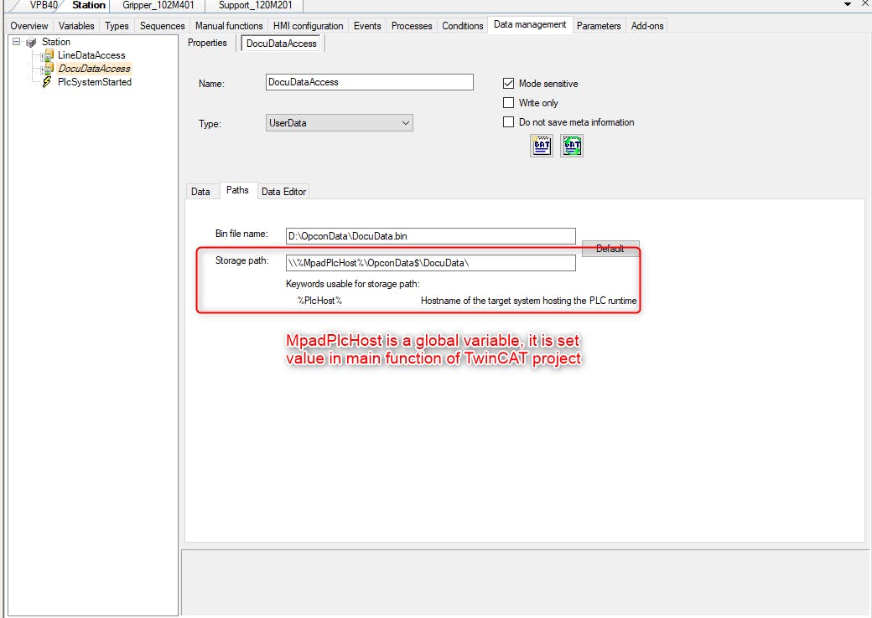
Task: Click the DocuDataAccess item icon in tree
Action: pyautogui.click(x=48, y=69)
